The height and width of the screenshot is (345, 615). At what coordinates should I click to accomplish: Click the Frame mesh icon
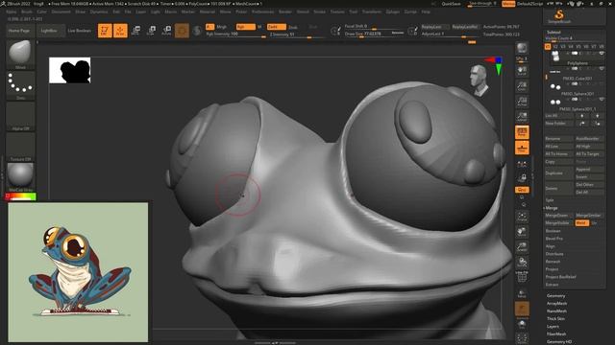coord(522,217)
